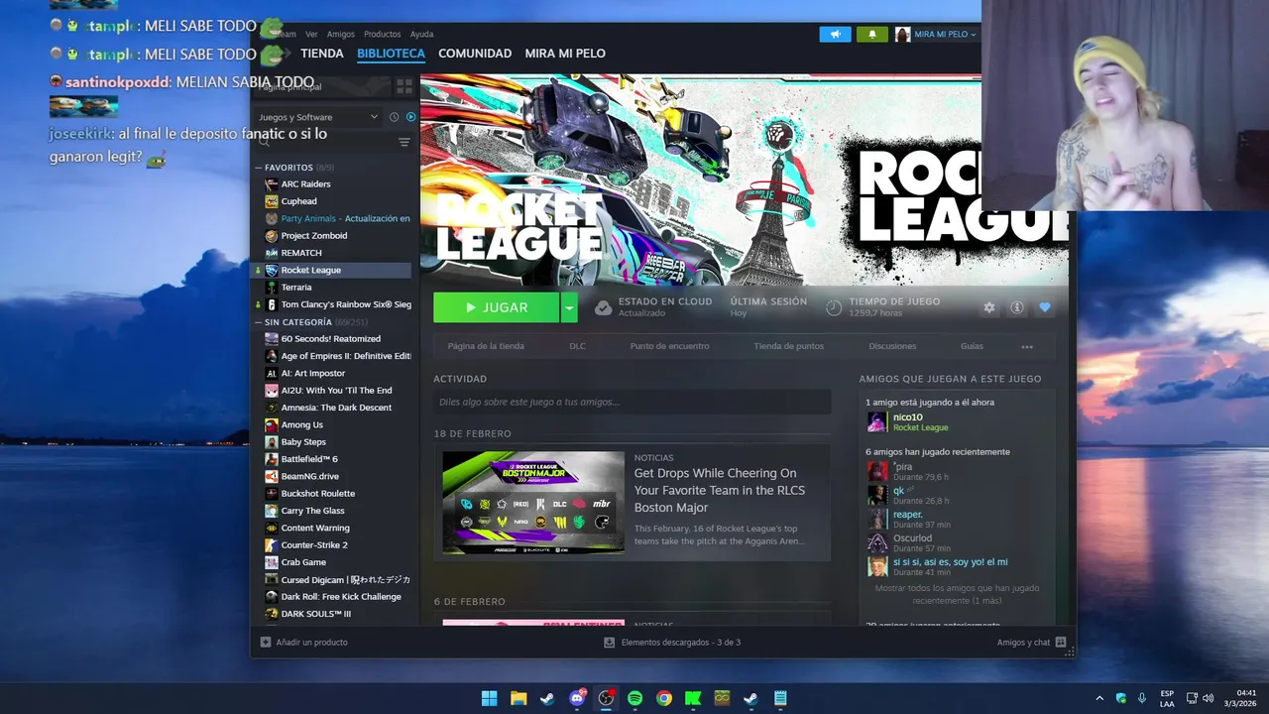
Task: Open the Ver menu
Action: 311,34
